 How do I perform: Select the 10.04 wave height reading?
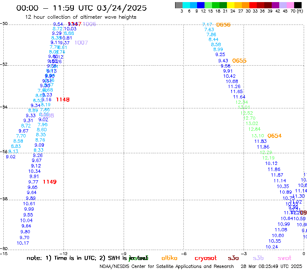pos(27,221)
